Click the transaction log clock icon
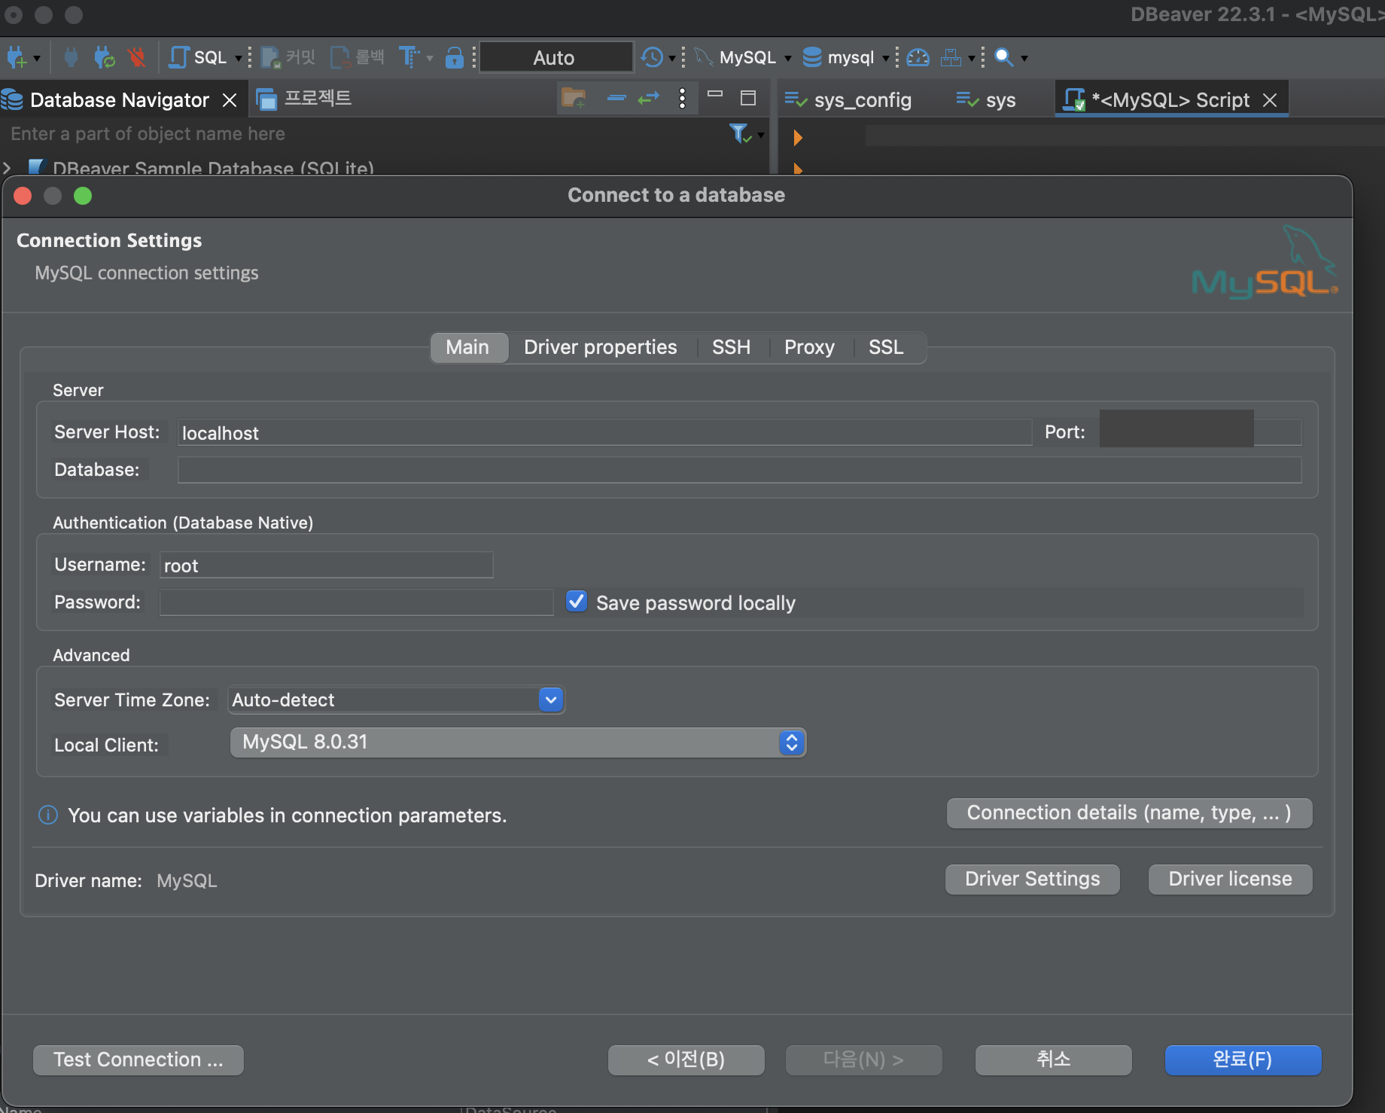This screenshot has width=1385, height=1113. click(x=652, y=57)
